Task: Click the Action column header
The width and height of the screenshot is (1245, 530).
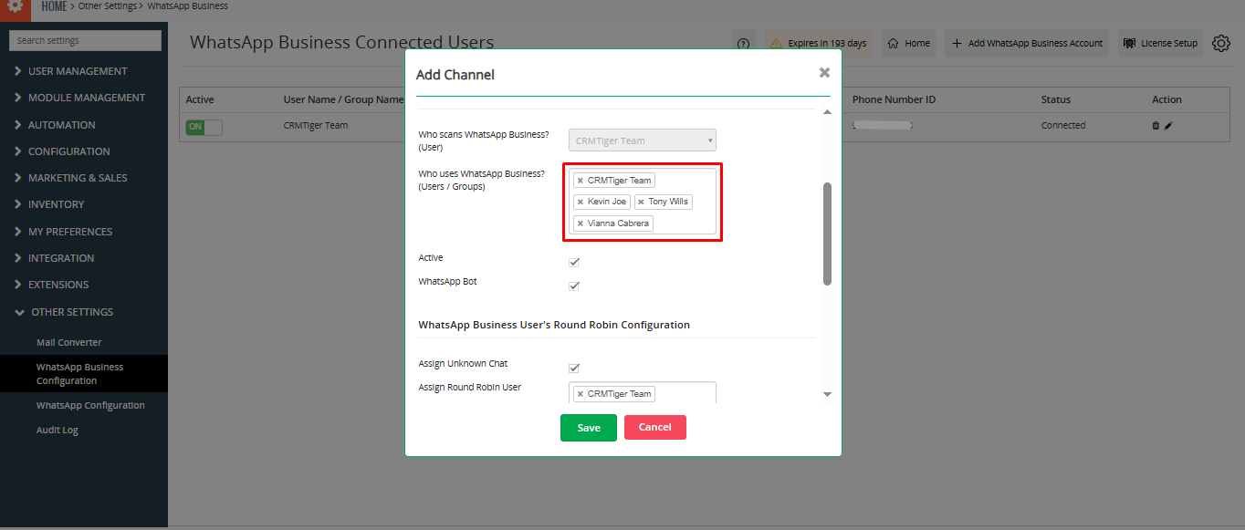Action: click(1167, 99)
